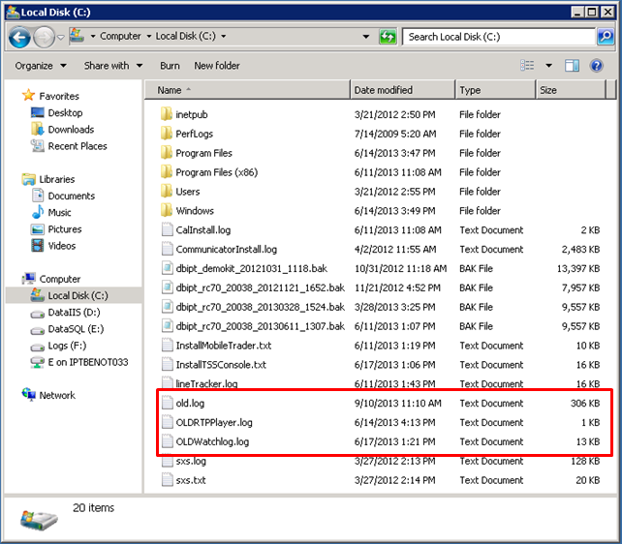The height and width of the screenshot is (544, 622).
Task: Select dbipt_demokit_20121031_1118.bak file icon
Action: (x=168, y=268)
